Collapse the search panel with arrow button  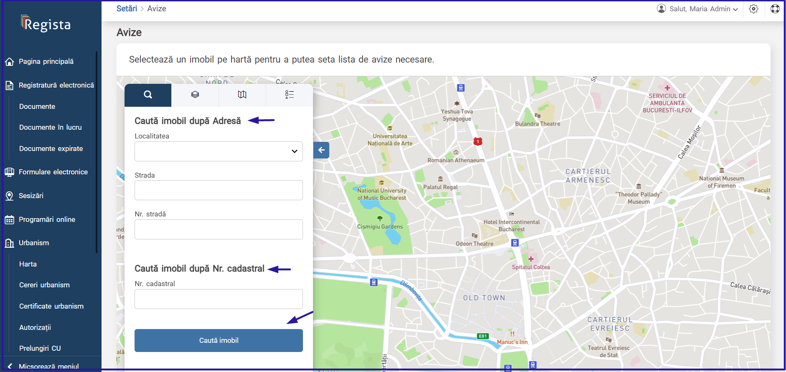pos(321,150)
